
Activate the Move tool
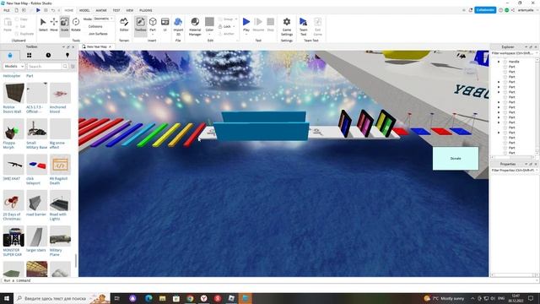54,24
